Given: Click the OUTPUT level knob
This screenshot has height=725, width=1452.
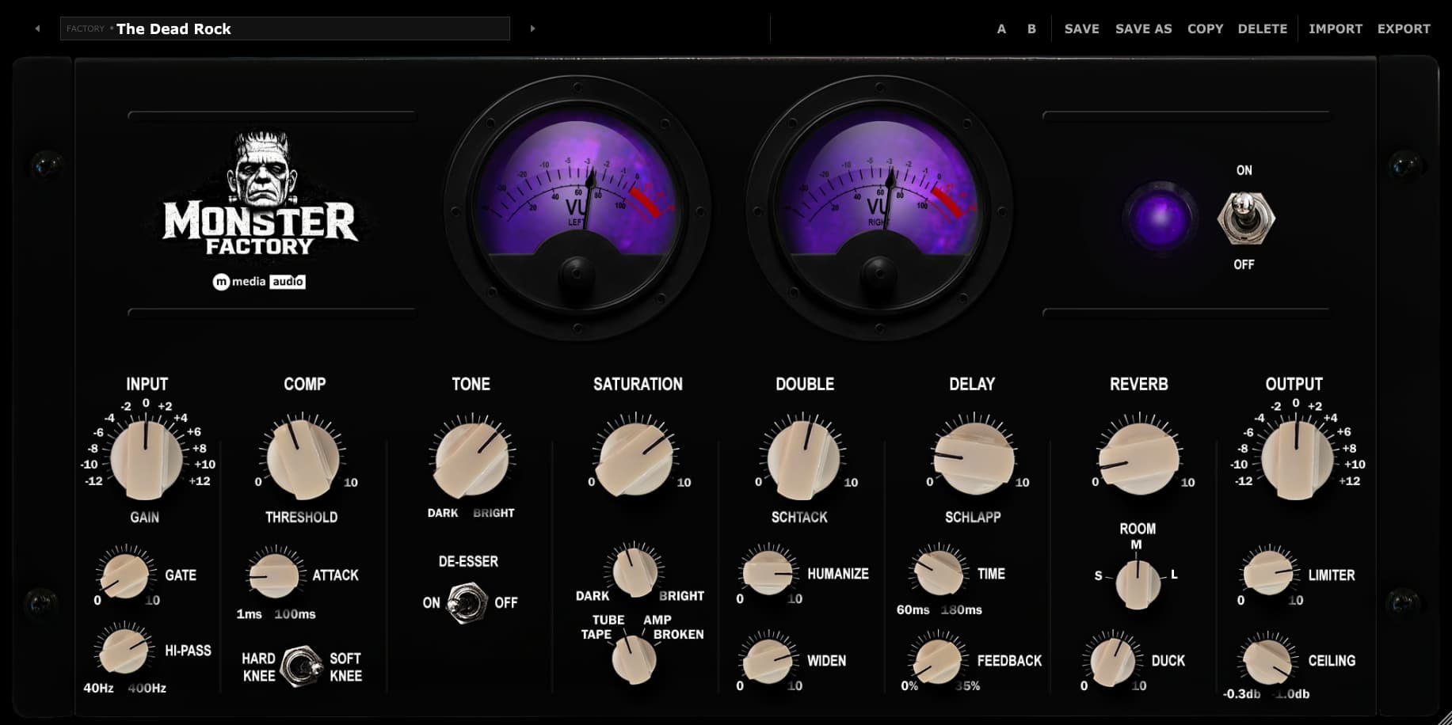Looking at the screenshot, I should point(1296,459).
